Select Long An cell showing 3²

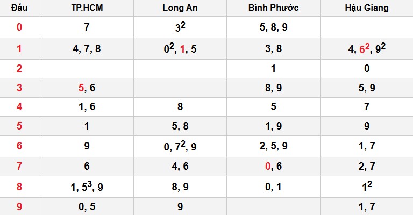click(x=180, y=27)
